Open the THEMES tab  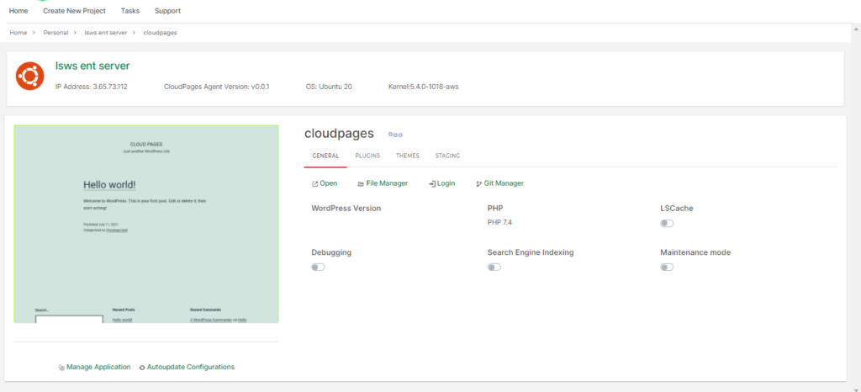click(x=408, y=156)
